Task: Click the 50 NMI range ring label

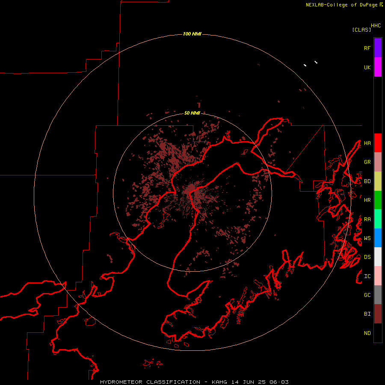Action: 192,113
